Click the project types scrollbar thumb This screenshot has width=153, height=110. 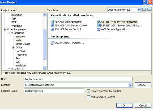(45, 44)
